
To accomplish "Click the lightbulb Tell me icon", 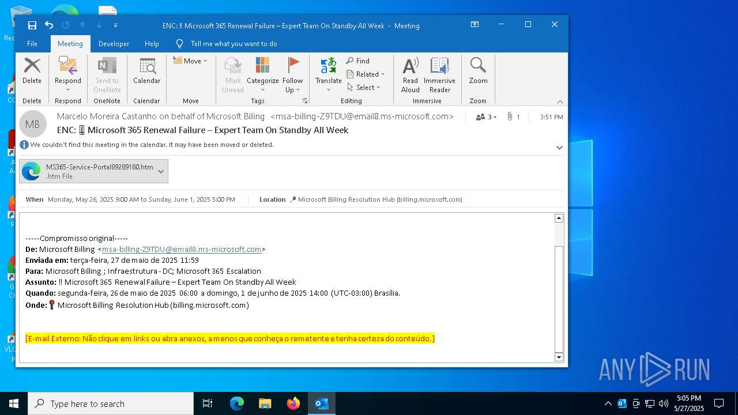I will (180, 43).
